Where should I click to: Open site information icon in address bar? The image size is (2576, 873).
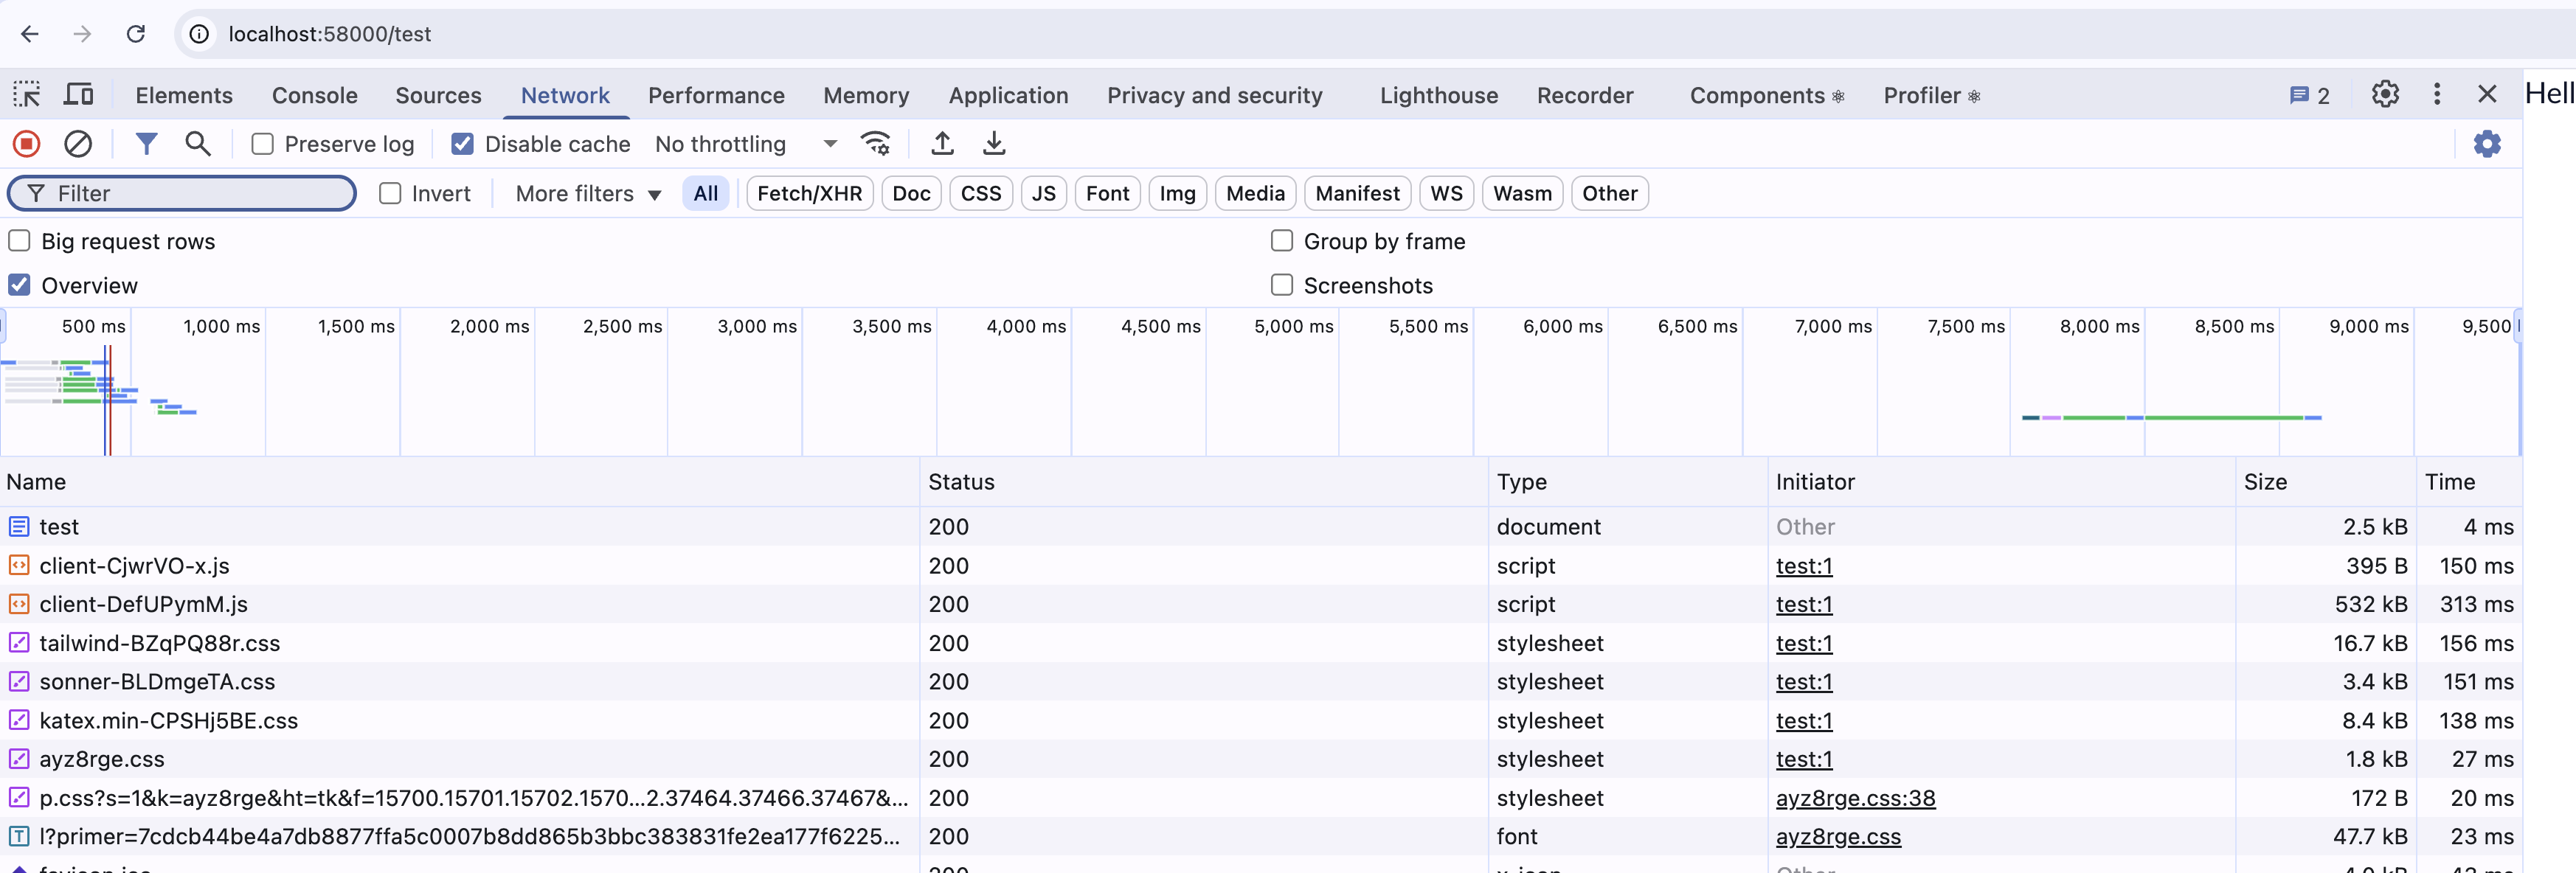pyautogui.click(x=199, y=34)
